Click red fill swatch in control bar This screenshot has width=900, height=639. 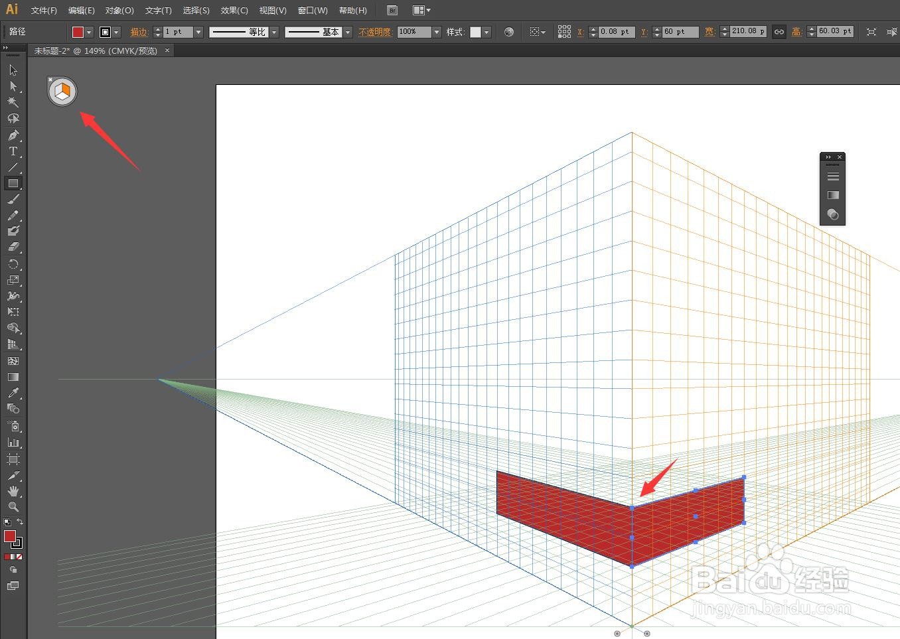point(78,32)
